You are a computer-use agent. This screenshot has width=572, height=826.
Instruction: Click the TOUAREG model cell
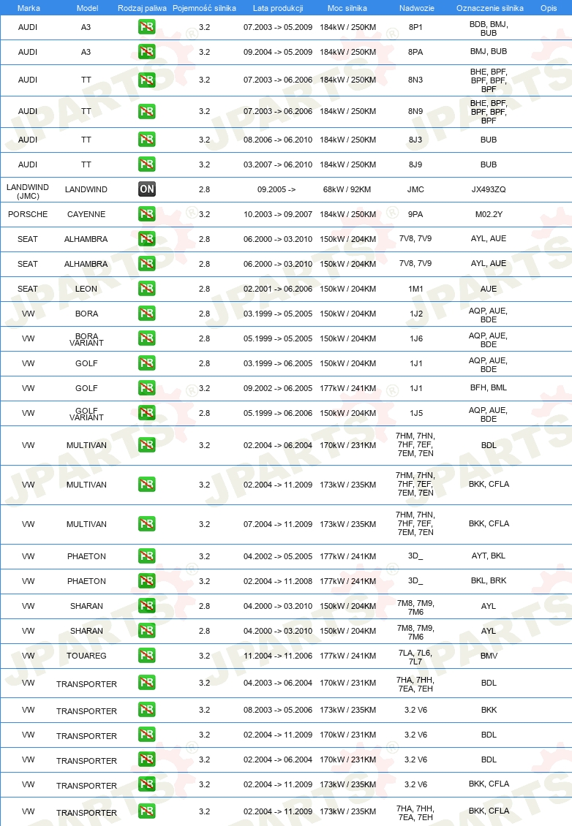[86, 656]
